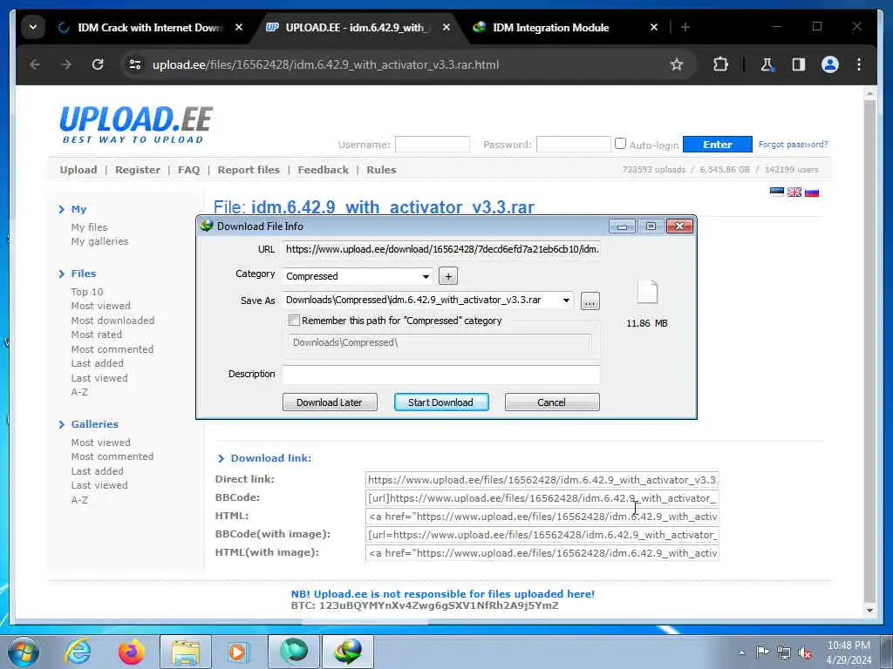Click the Chrome back arrow icon
Screen dimensions: 893x669
[x=35, y=64]
